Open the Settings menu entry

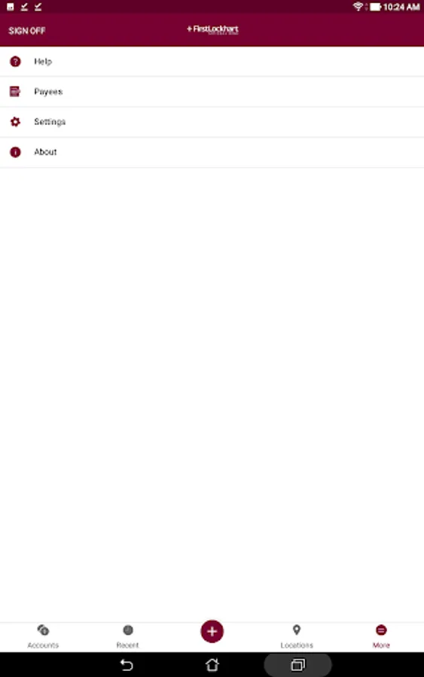click(x=212, y=122)
